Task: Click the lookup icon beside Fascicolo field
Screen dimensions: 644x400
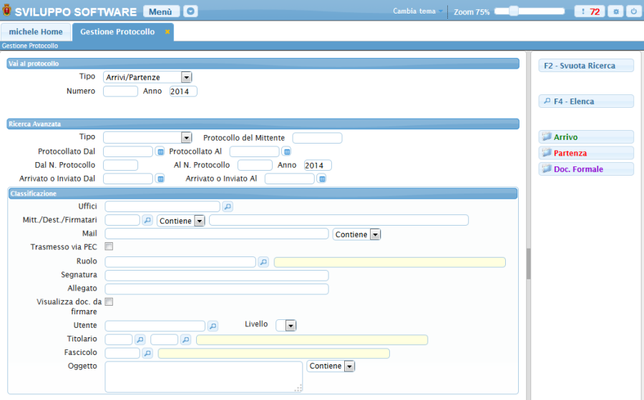Action: [x=147, y=353]
